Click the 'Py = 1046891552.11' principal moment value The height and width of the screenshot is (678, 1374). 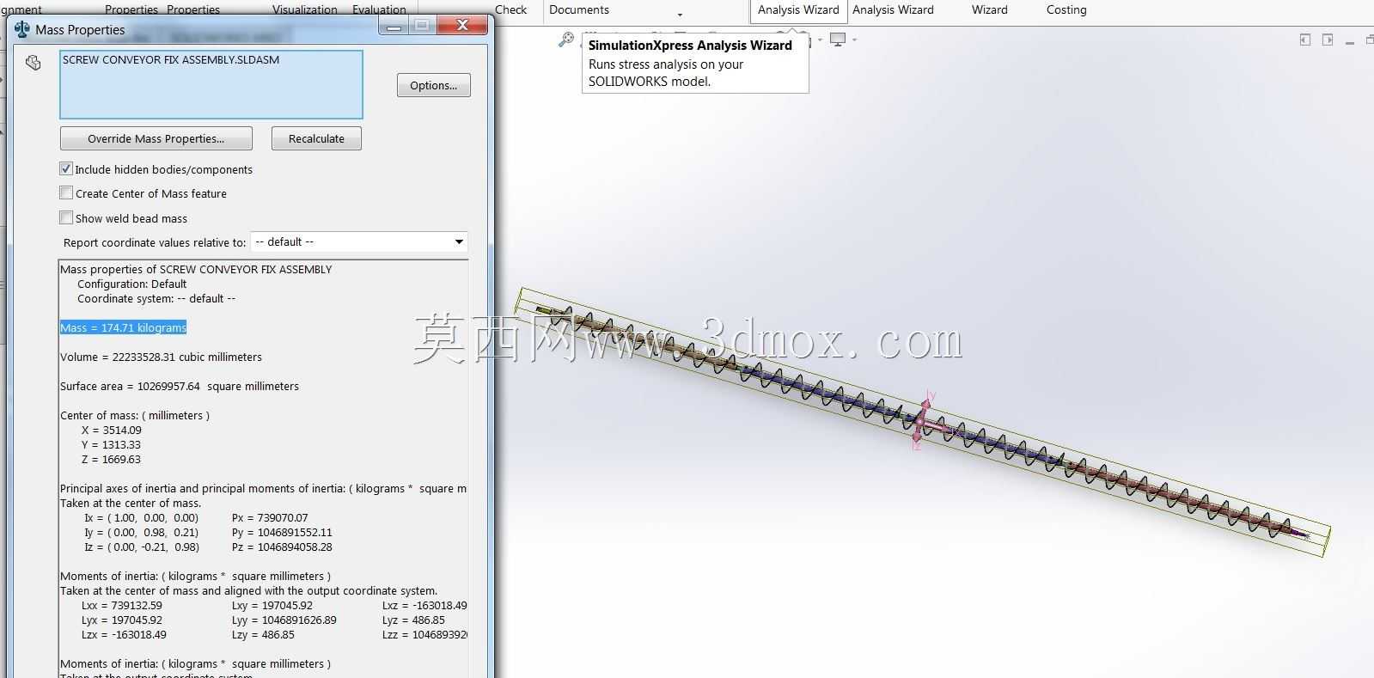coord(282,532)
